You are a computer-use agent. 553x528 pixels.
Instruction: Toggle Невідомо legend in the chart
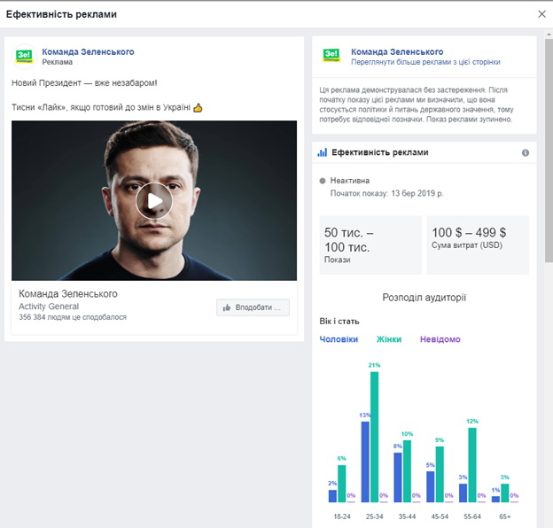440,339
